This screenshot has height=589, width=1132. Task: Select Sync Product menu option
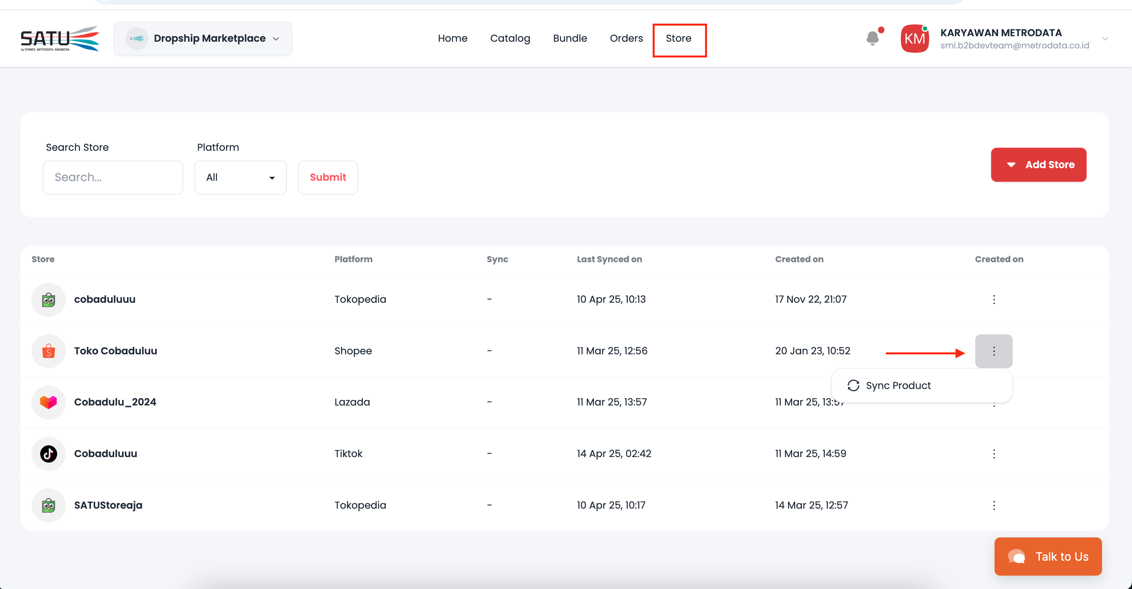(x=898, y=385)
